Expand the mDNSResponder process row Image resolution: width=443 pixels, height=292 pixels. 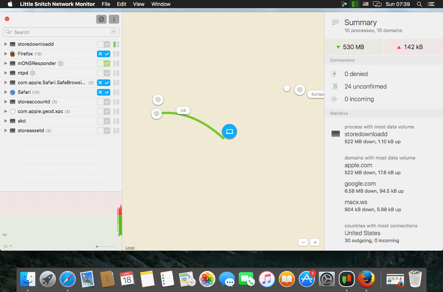click(6, 63)
